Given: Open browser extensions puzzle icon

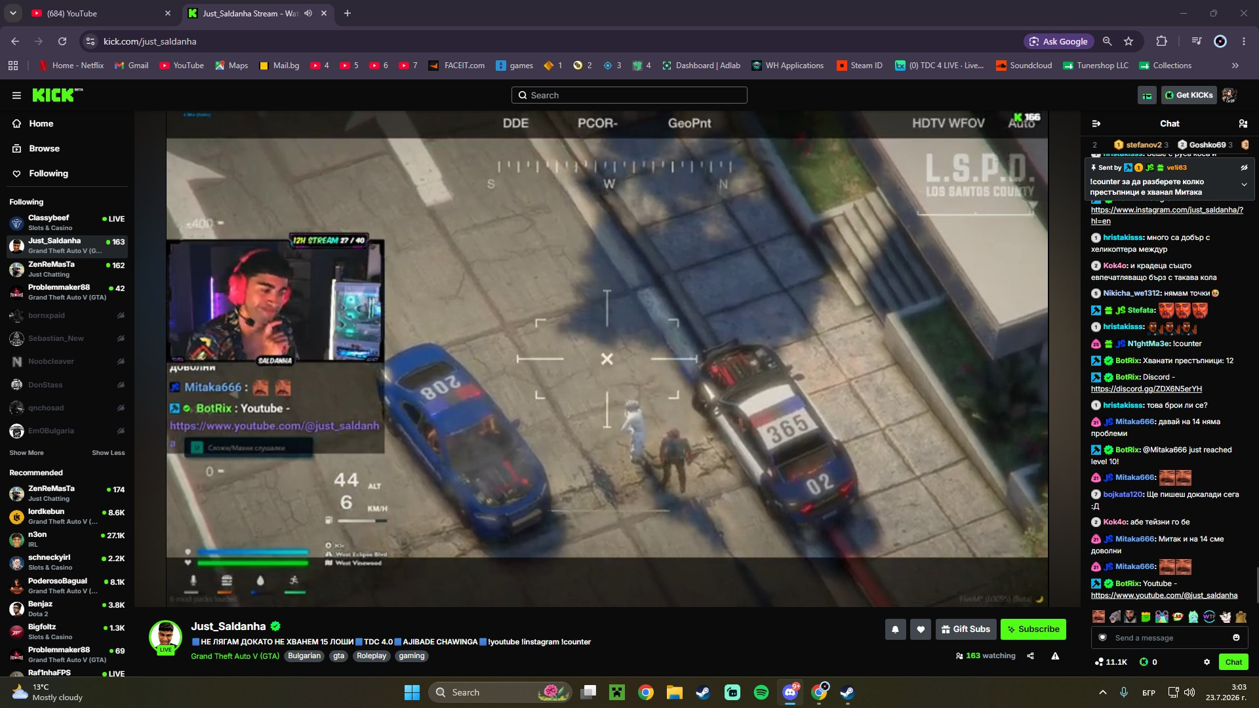Looking at the screenshot, I should [1161, 41].
